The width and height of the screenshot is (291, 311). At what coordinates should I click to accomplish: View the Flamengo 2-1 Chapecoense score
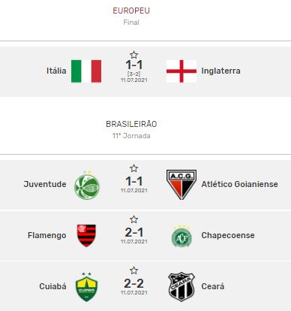pos(134,232)
